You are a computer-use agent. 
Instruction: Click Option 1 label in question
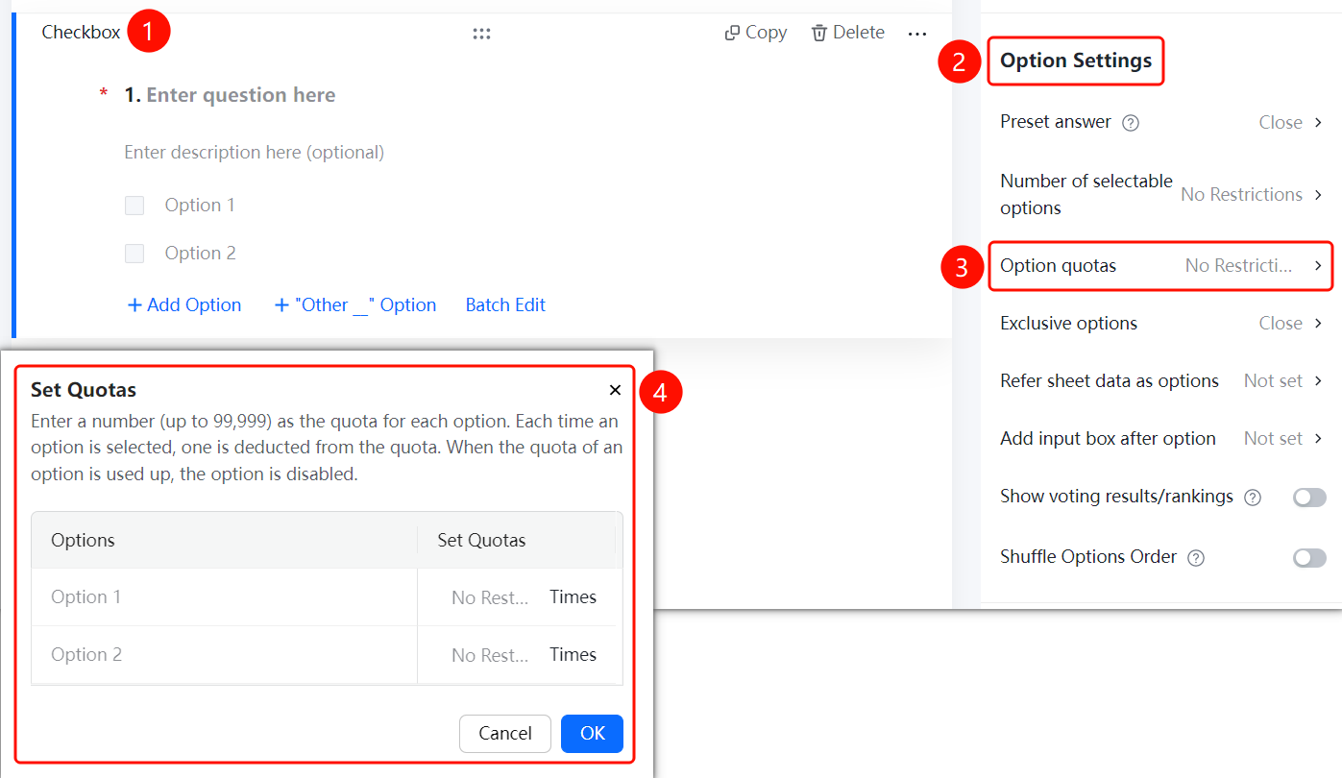click(x=200, y=206)
